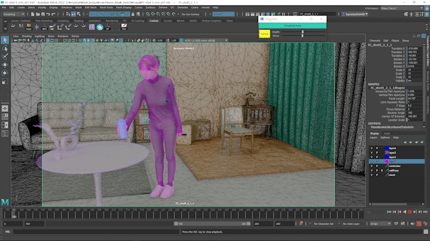
Task: Toggle visibility V of layer3
Action: click(x=371, y=152)
